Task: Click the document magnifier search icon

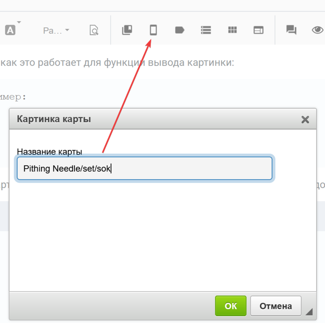Action: pos(94,30)
